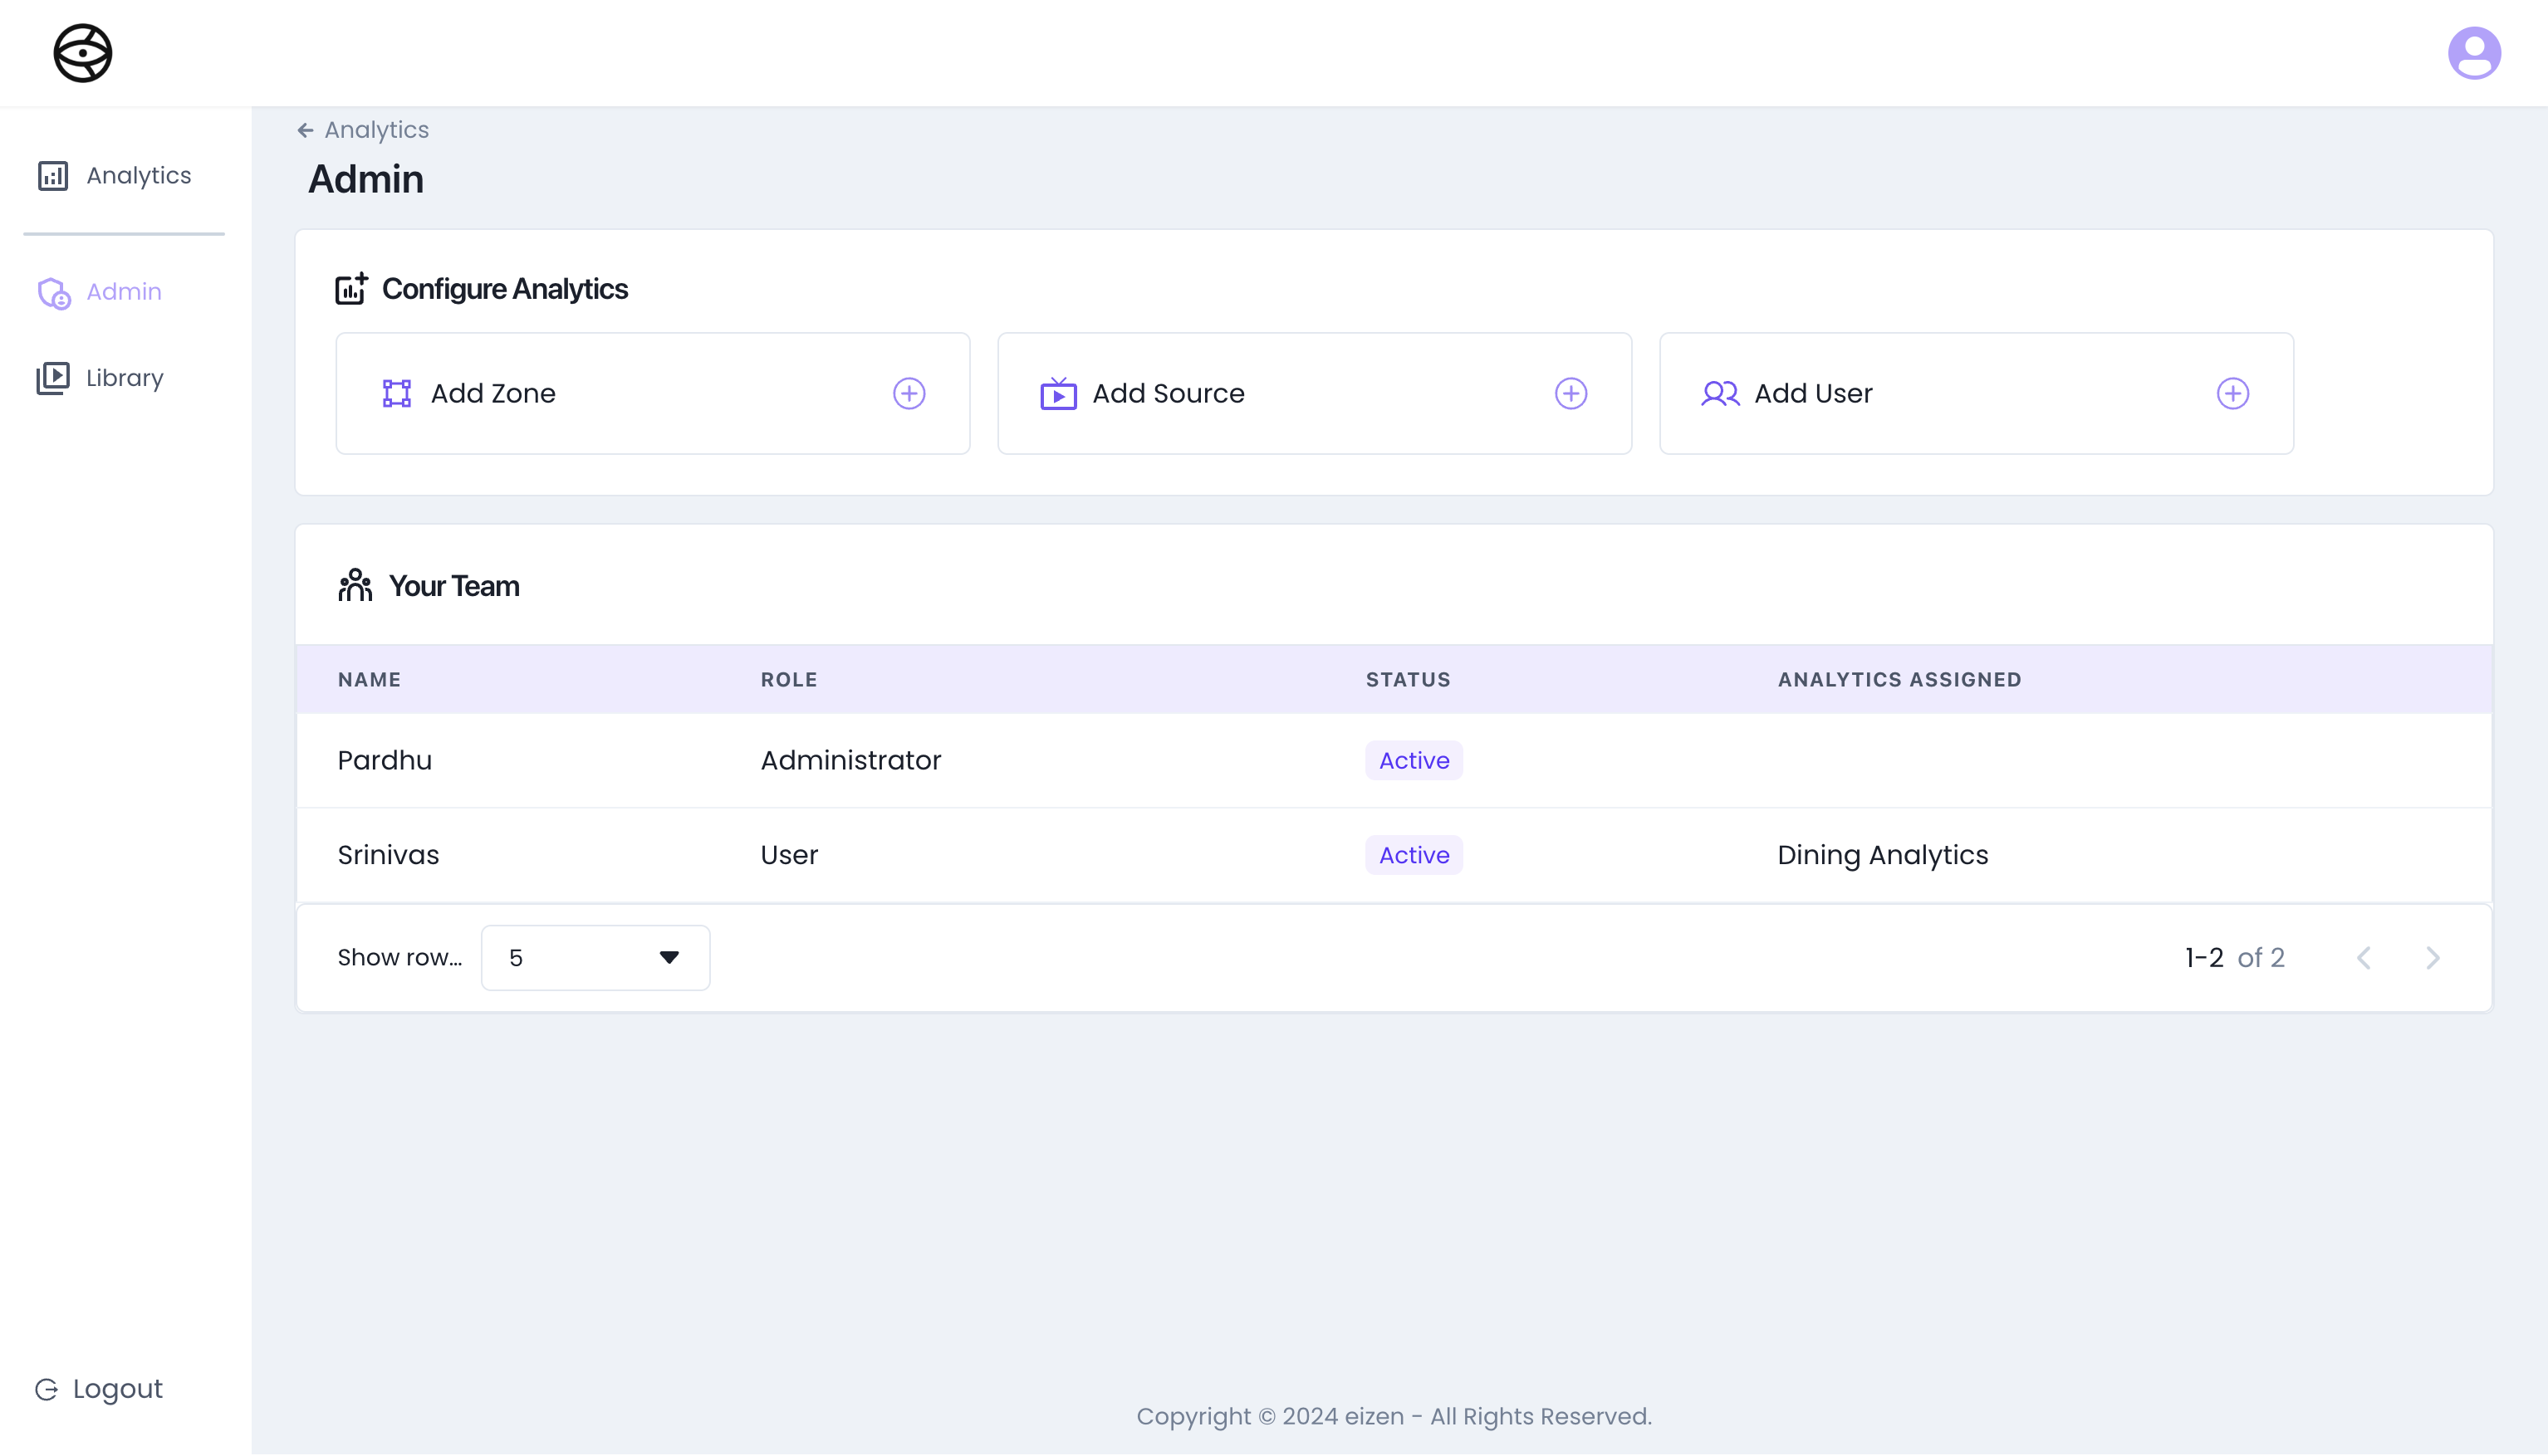Viewport: 2548px width, 1456px height.
Task: Click the Dining Analytics cell
Action: (x=1883, y=855)
